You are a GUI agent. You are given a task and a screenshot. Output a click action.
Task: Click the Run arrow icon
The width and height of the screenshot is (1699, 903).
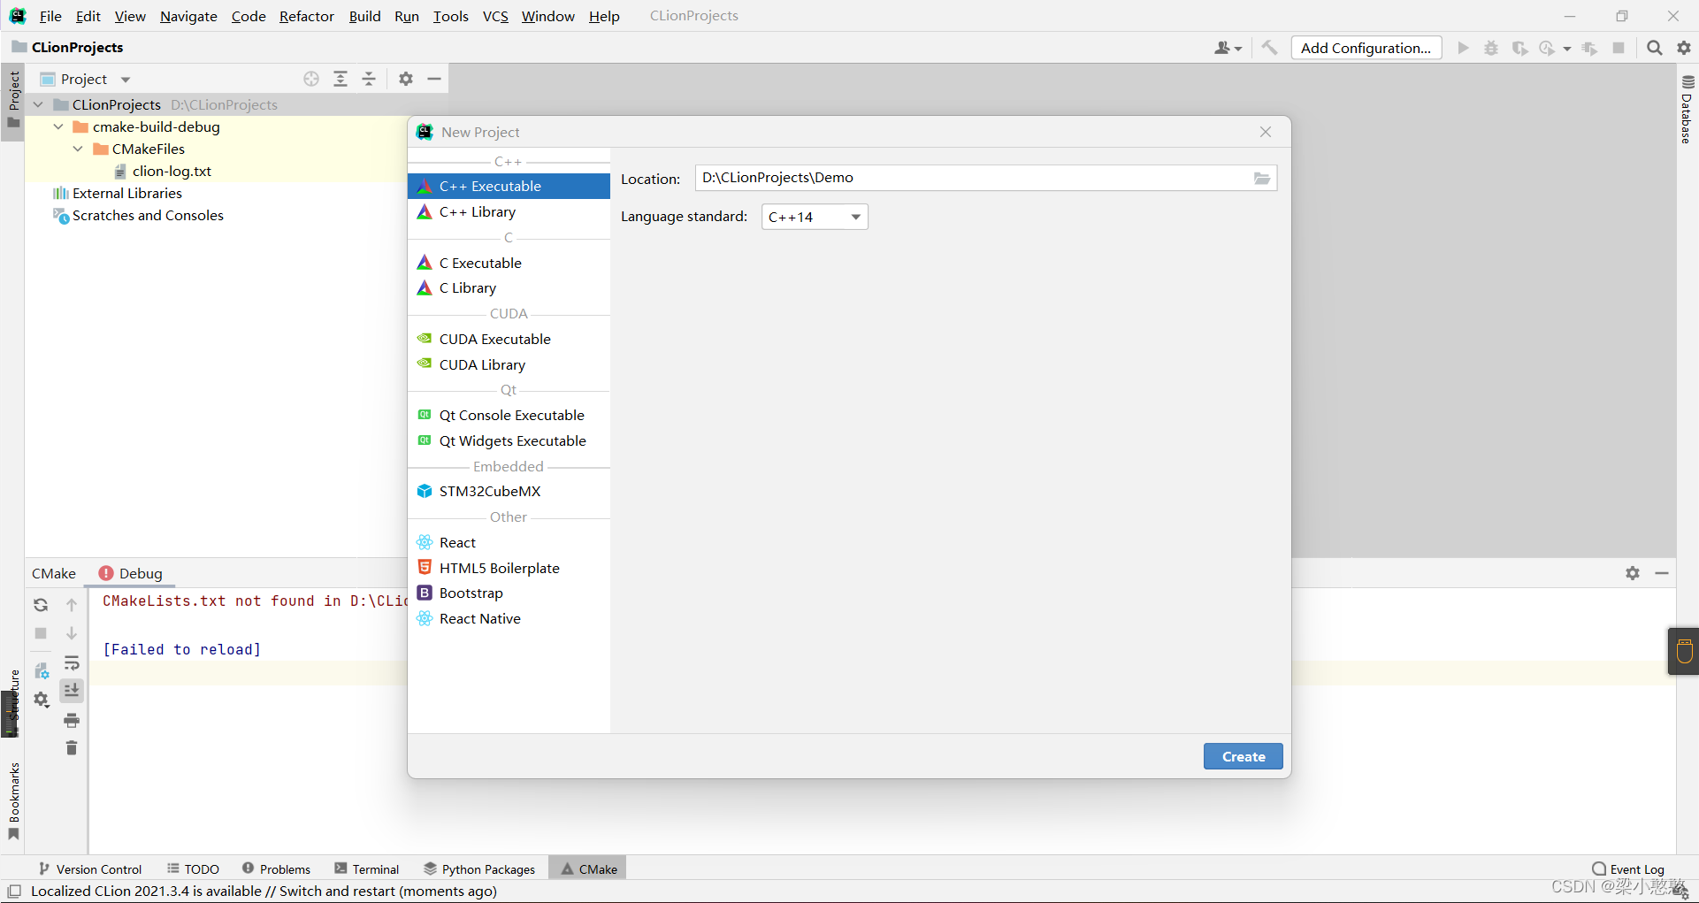1463,48
